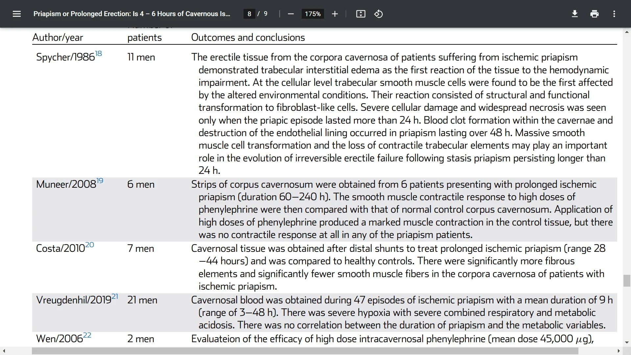Click the 'Wen/2006' author cell
The width and height of the screenshot is (631, 355).
click(59, 339)
